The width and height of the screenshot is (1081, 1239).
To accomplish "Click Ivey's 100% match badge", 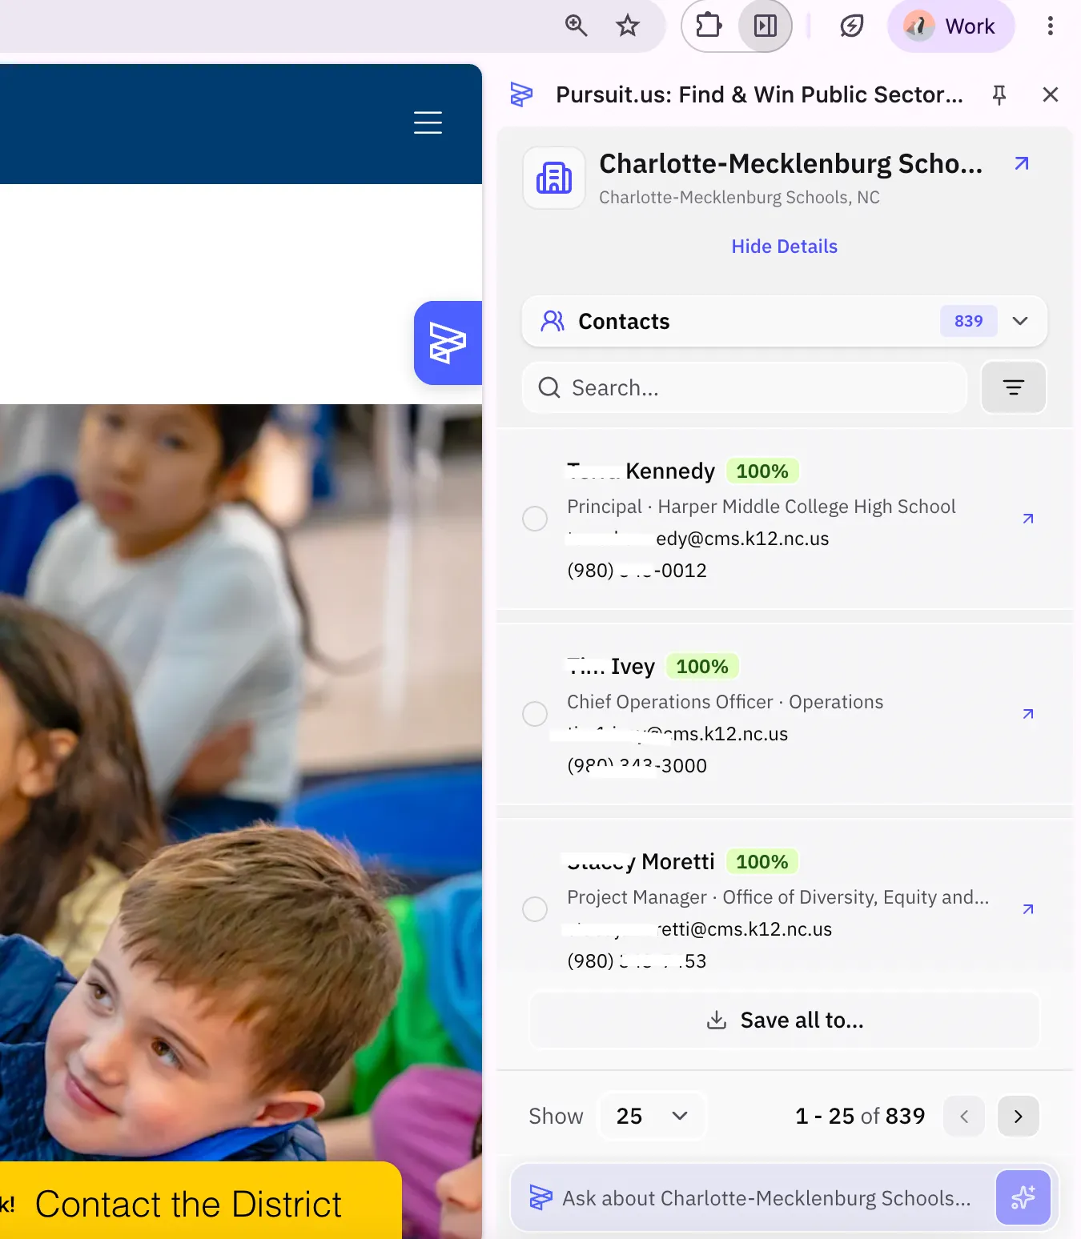I will click(702, 667).
